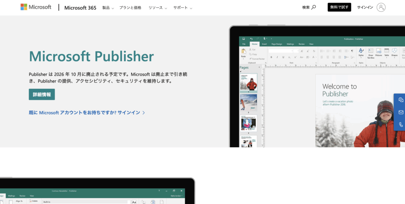This screenshot has width=405, height=204.
Task: Click the Microsoft logo in the header
Action: (36, 7)
